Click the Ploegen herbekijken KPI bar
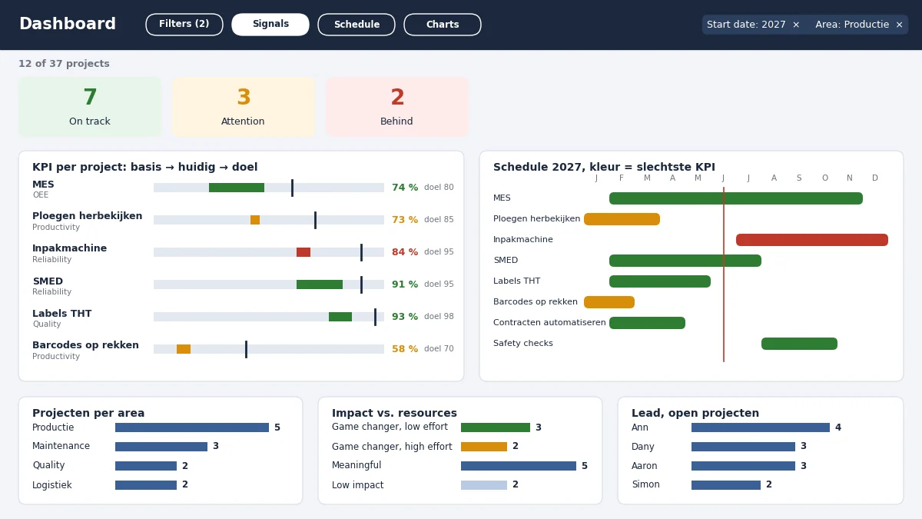 (269, 220)
